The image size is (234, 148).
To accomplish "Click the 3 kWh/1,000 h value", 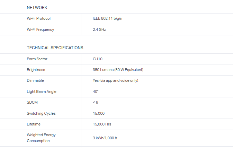I will pyautogui.click(x=105, y=138).
